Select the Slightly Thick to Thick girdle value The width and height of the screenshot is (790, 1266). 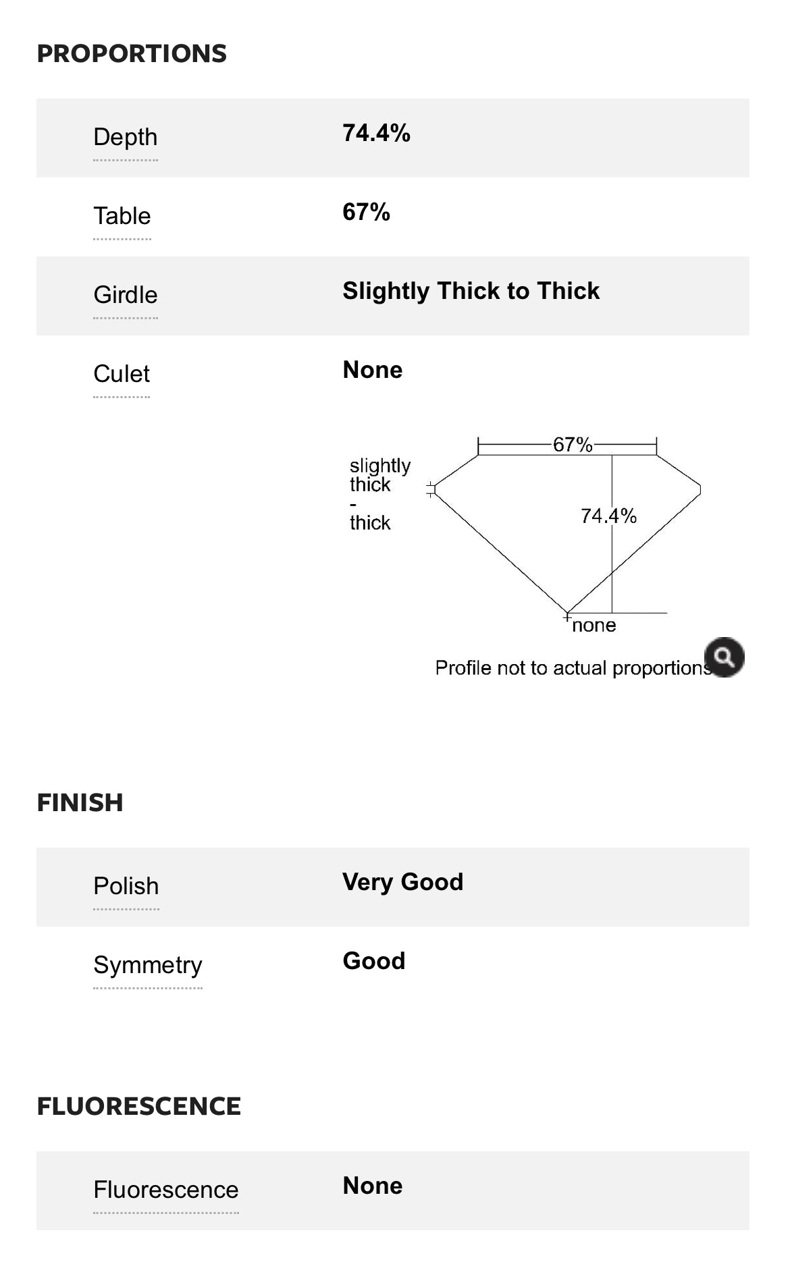471,291
